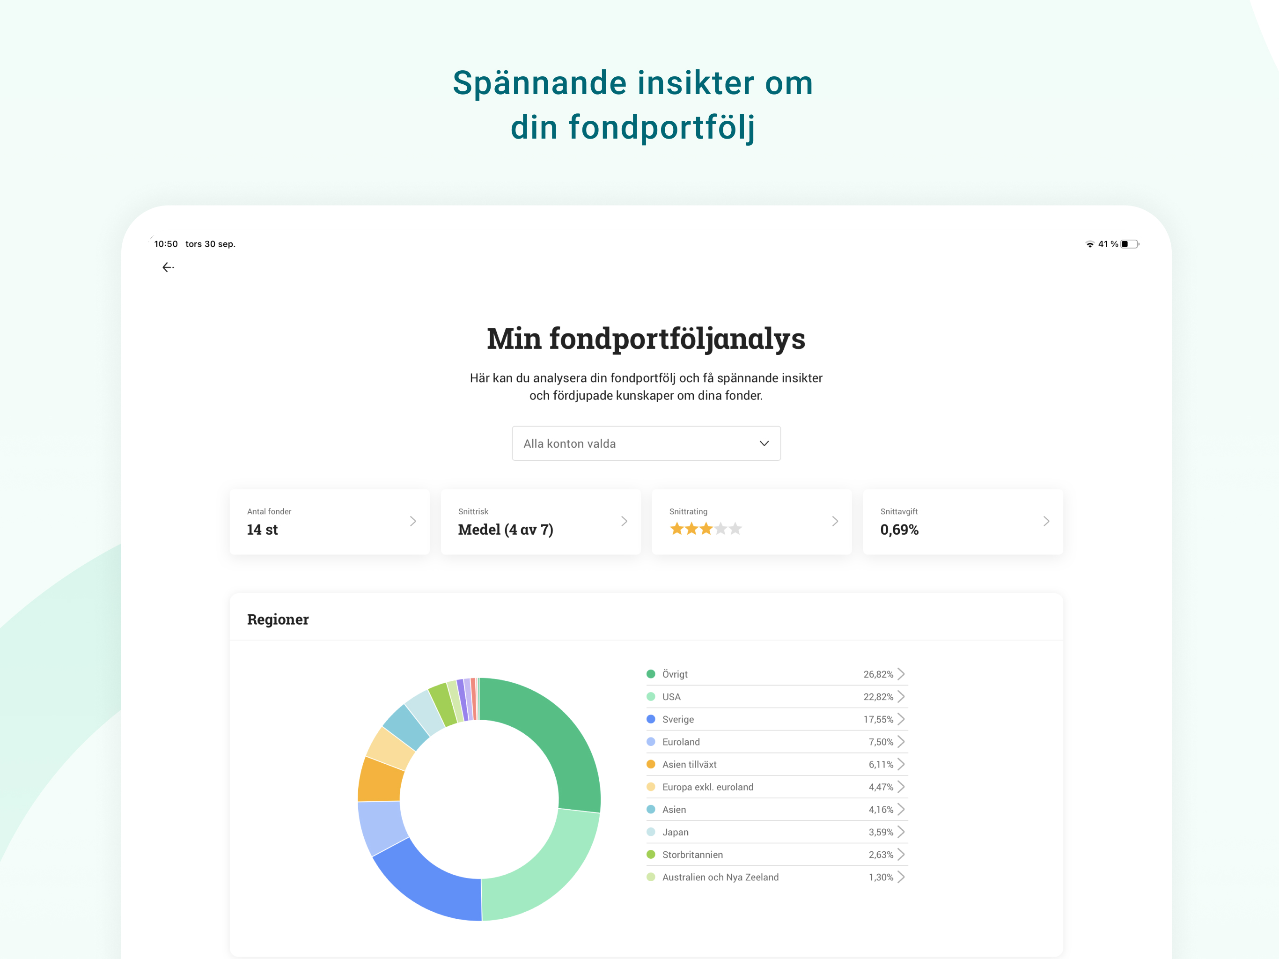Click the Australien och Nya Zeeland chevron
This screenshot has width=1279, height=959.
(901, 877)
